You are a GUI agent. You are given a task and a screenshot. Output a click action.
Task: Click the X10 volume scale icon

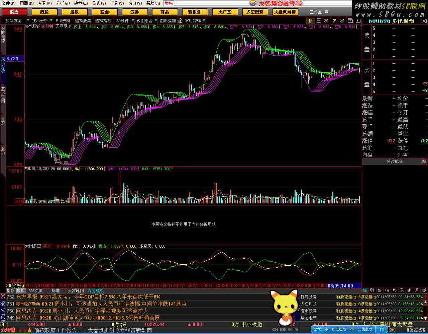[x=20, y=201]
